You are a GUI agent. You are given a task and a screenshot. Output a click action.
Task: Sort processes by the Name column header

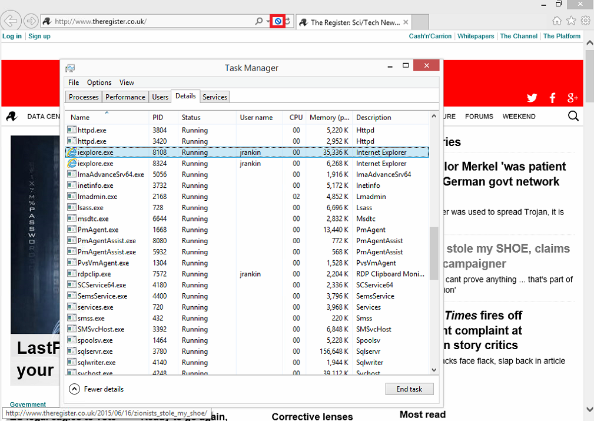[x=80, y=117]
